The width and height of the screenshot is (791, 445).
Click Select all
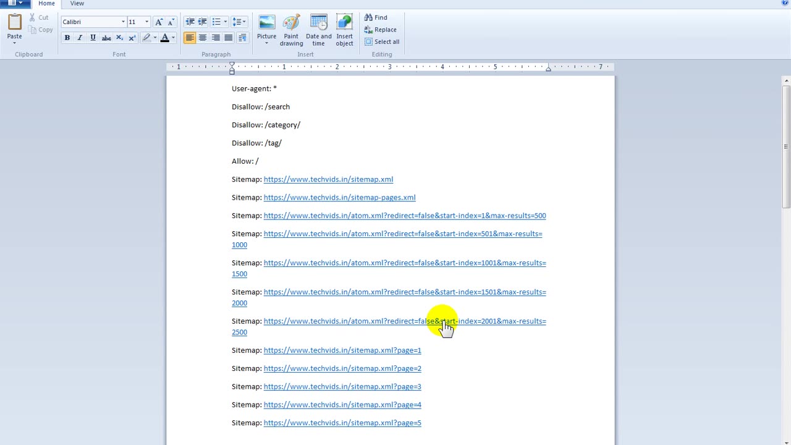tap(382, 41)
